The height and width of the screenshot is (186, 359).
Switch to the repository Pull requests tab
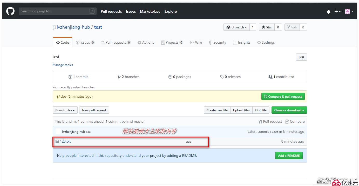116,42
